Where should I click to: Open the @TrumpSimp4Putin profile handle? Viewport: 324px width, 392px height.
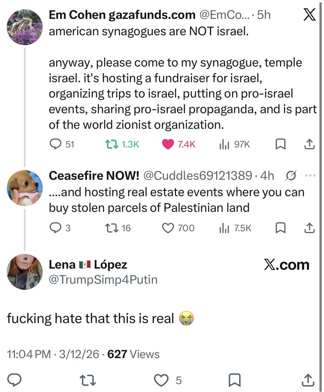[x=103, y=280]
